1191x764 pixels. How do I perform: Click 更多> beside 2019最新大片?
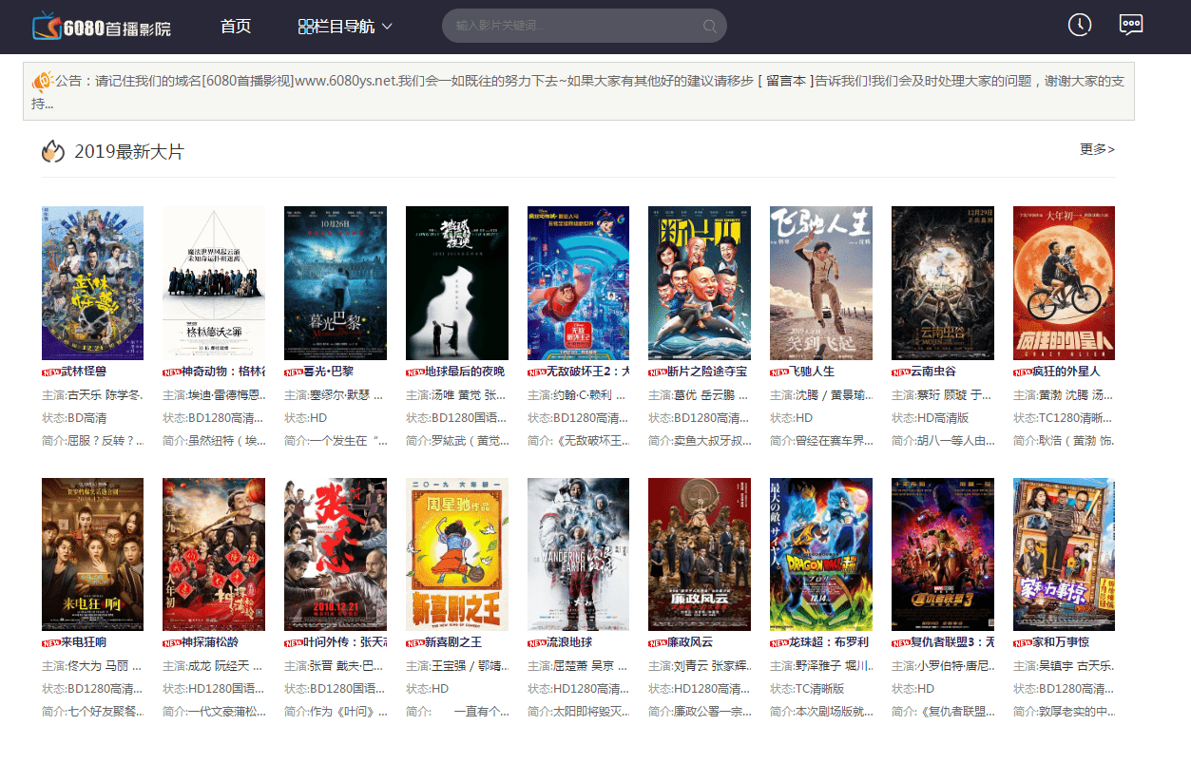coord(1097,149)
